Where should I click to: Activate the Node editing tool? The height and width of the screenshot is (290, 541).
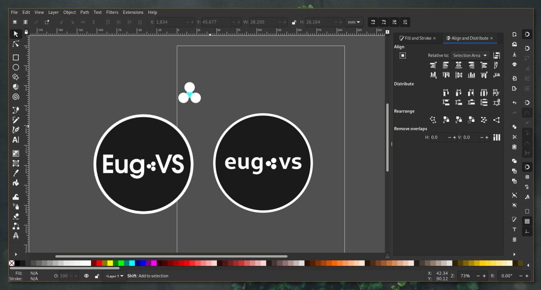coord(16,44)
